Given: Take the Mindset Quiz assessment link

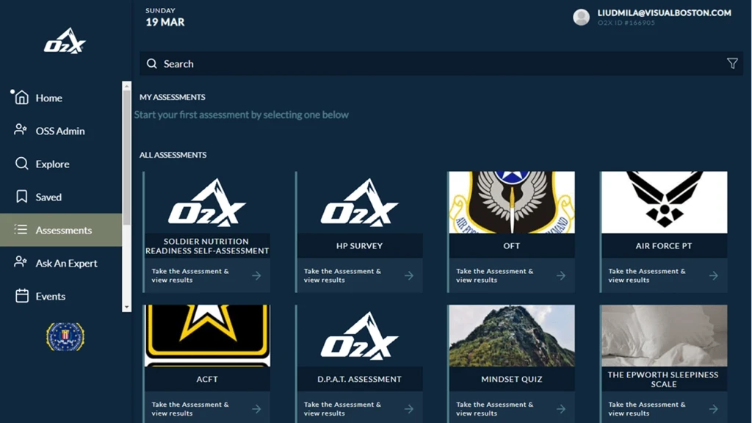Looking at the screenshot, I should [494, 409].
